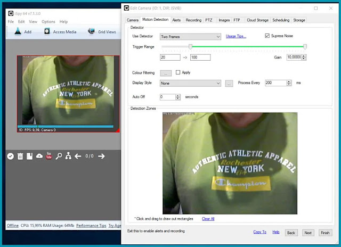Click the Finish button
Image resolution: width=341 pixels, height=247 pixels.
(325, 233)
